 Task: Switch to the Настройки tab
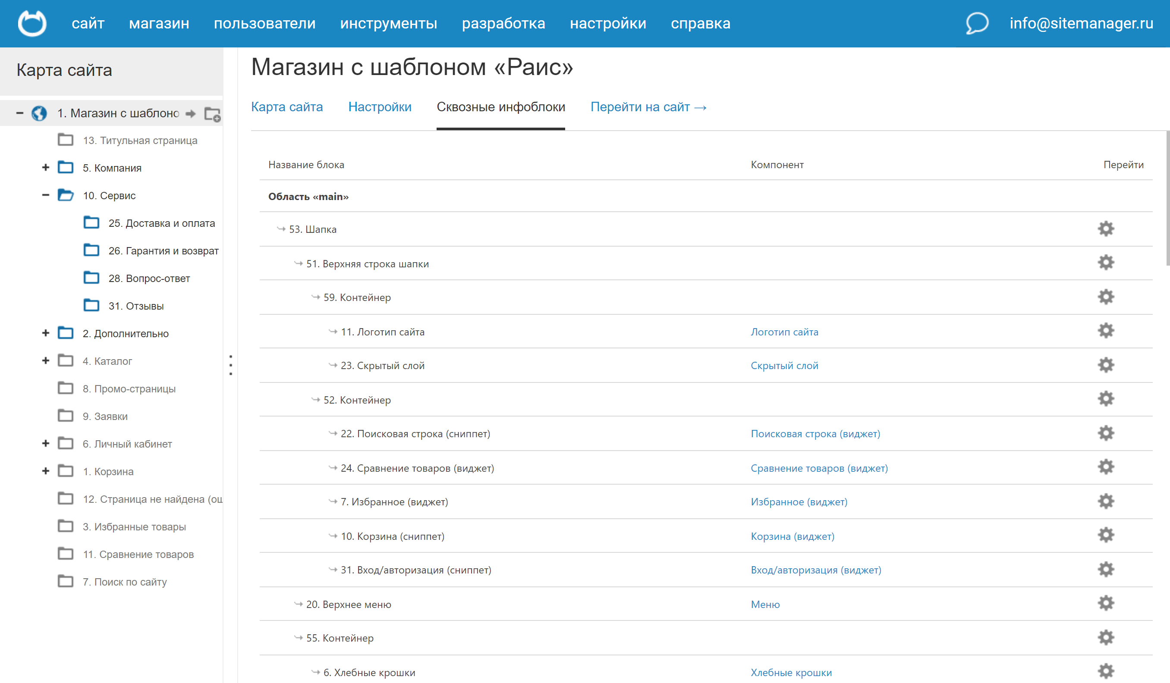point(379,107)
